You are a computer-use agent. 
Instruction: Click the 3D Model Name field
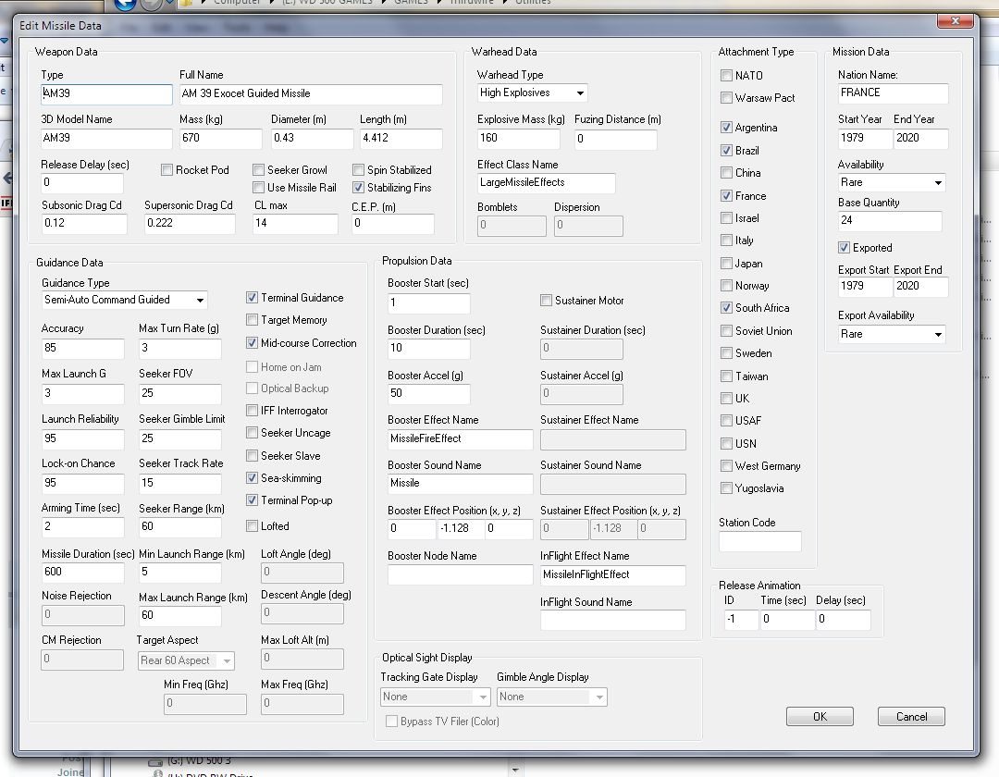pyautogui.click(x=106, y=138)
